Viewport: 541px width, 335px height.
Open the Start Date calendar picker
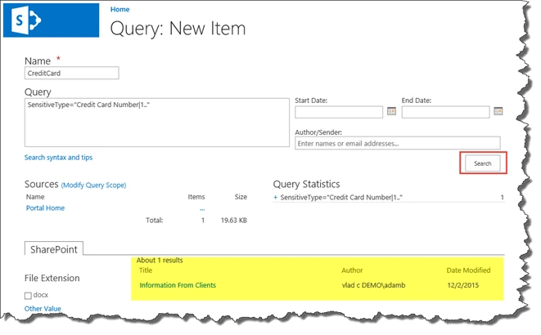391,111
